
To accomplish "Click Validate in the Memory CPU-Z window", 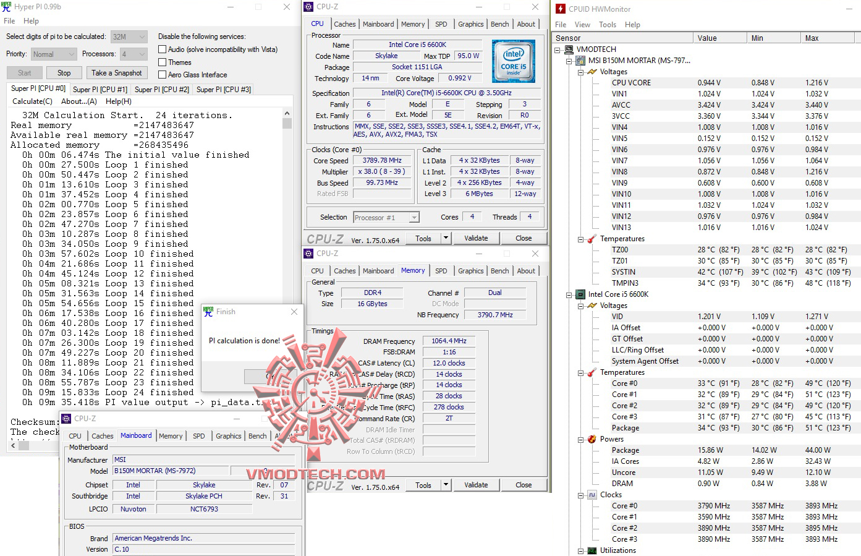I will [x=476, y=485].
